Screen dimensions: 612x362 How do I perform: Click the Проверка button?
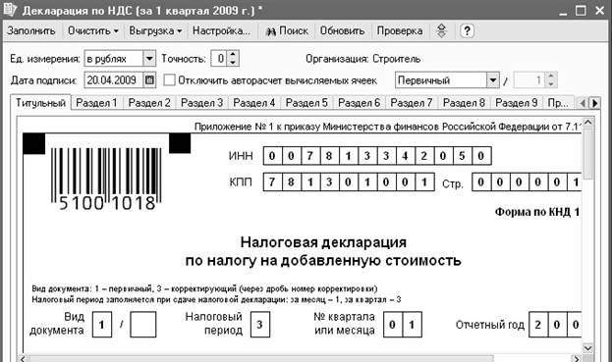tap(400, 30)
